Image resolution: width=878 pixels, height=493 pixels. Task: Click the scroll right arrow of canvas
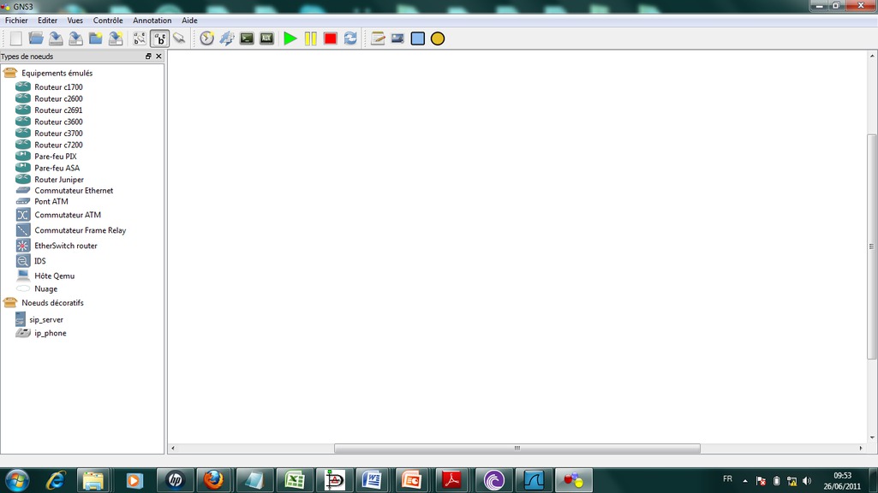coord(861,448)
